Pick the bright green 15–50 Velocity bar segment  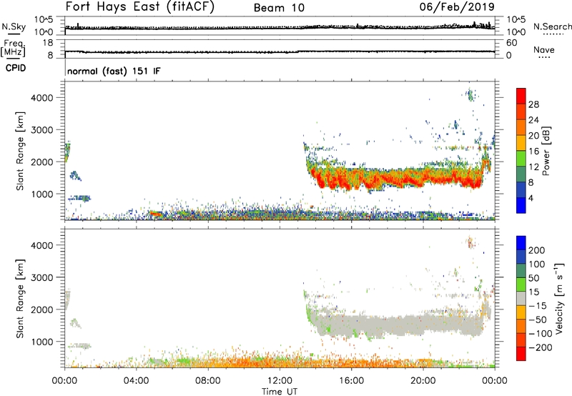click(x=521, y=284)
